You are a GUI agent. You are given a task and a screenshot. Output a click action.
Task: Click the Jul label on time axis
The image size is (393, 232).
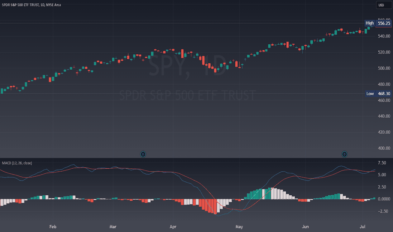pyautogui.click(x=362, y=227)
